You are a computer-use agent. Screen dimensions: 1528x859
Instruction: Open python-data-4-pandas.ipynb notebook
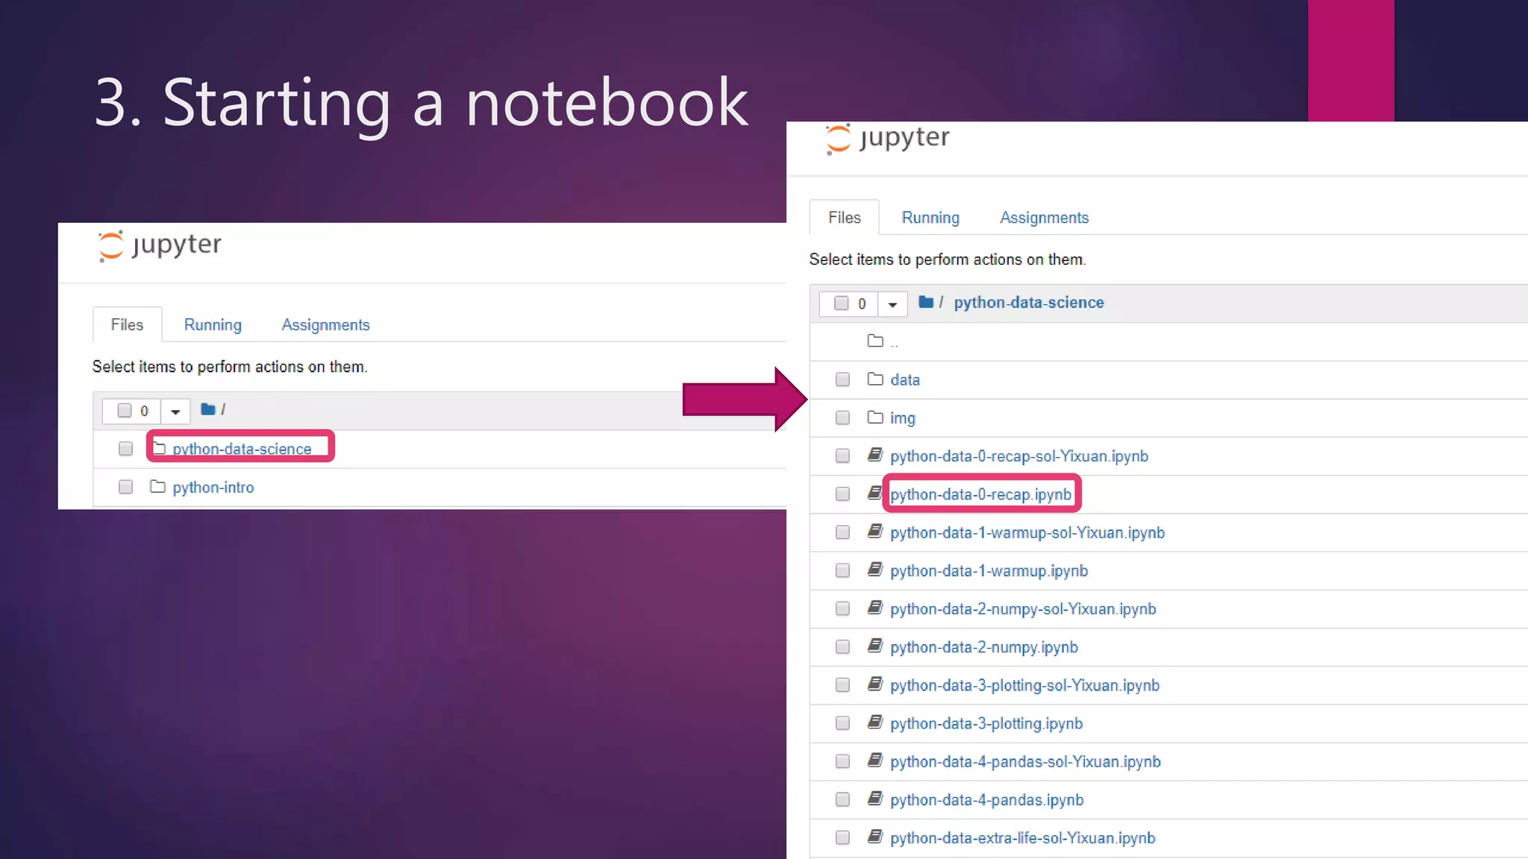tap(986, 800)
